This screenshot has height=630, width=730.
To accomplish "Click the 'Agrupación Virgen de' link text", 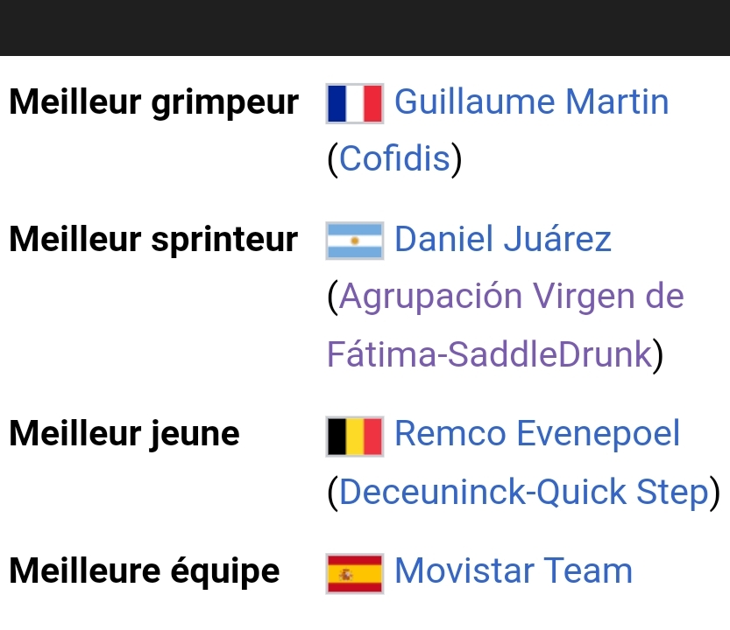I will point(511,296).
